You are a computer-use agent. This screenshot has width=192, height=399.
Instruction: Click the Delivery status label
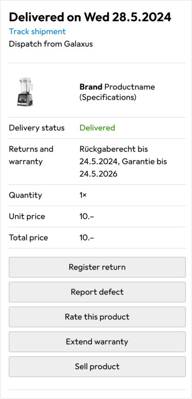37,128
